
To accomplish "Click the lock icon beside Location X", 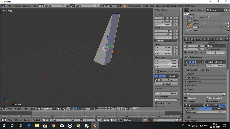I will coord(176,18).
